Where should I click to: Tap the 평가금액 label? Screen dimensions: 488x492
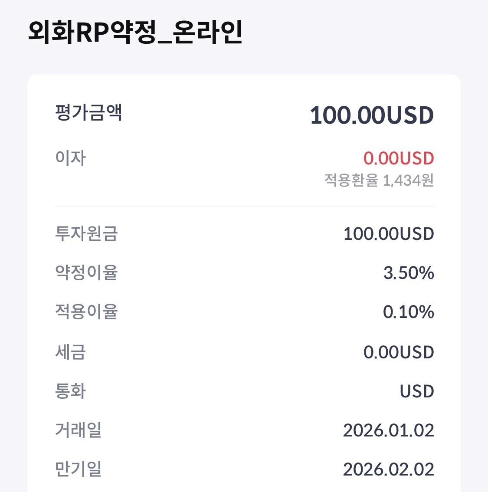tap(89, 113)
